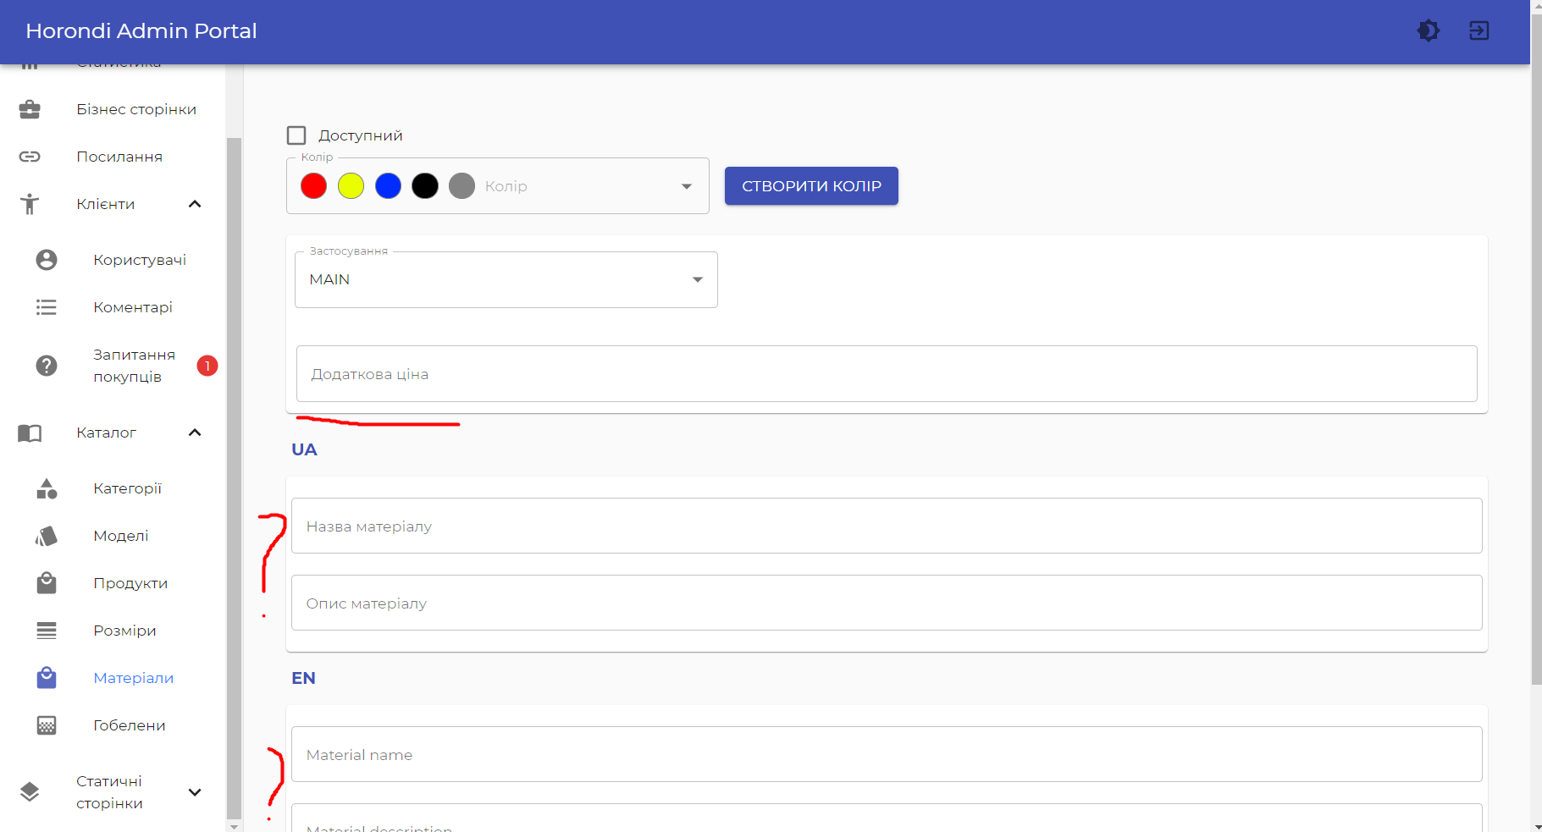Click Horondi Admin Portal title
Image resolution: width=1542 pixels, height=832 pixels.
(141, 30)
